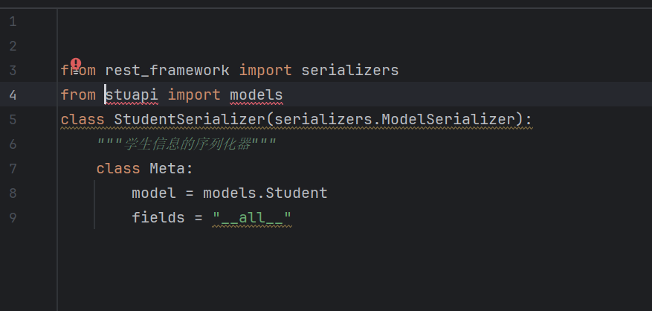
Task: Click line number 8 in the gutter
Action: click(x=13, y=193)
